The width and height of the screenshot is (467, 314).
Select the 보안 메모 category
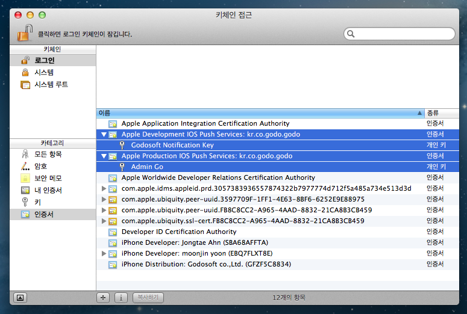click(x=52, y=178)
